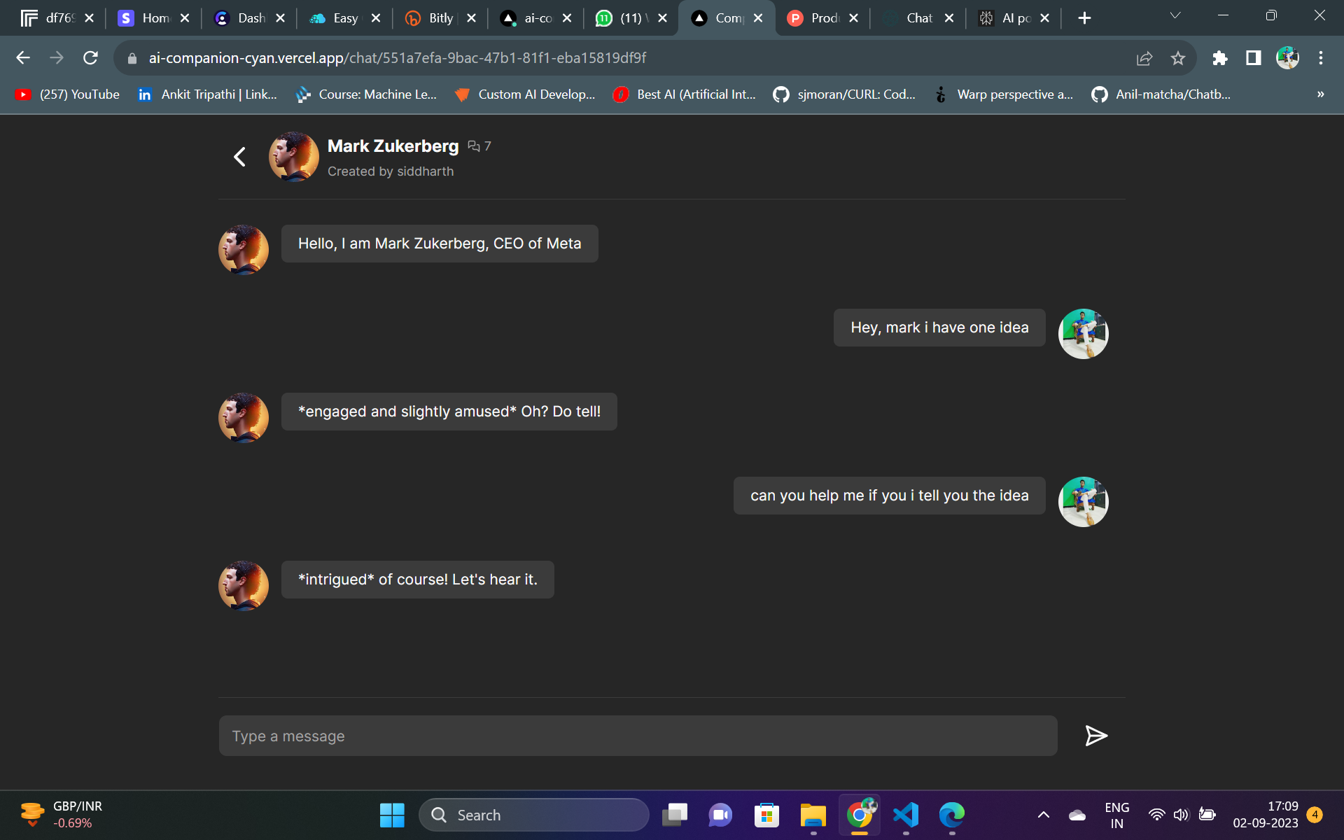Open GBP/INR widget on taskbar

coord(62,815)
